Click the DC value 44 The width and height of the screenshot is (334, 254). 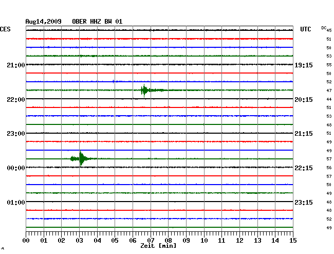[329, 99]
